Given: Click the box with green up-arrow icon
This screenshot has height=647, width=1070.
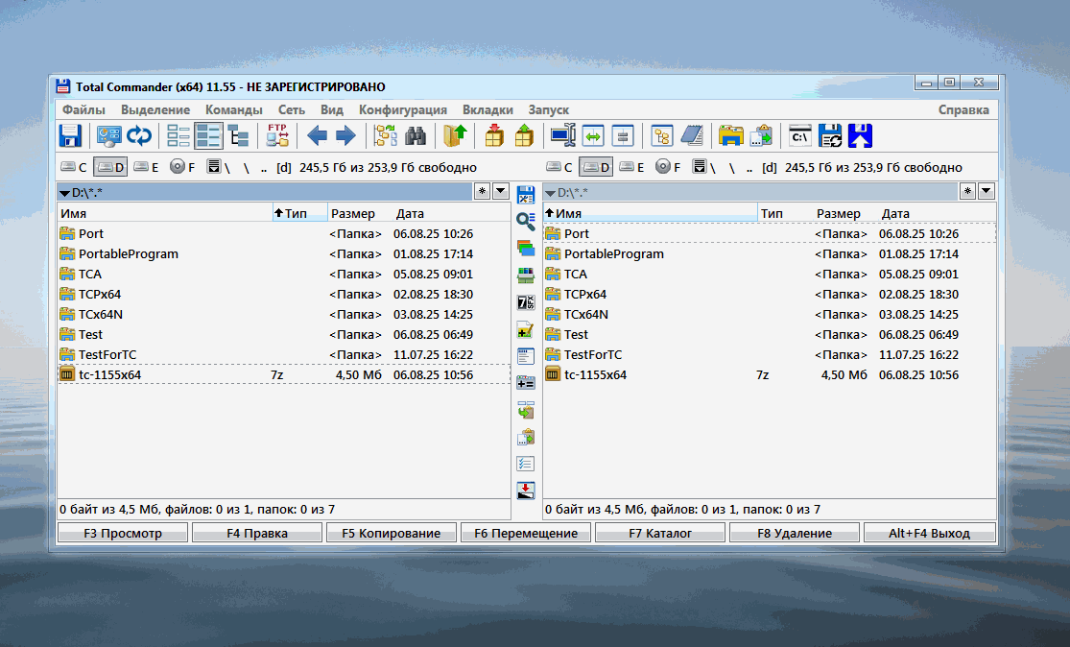Looking at the screenshot, I should 524,135.
